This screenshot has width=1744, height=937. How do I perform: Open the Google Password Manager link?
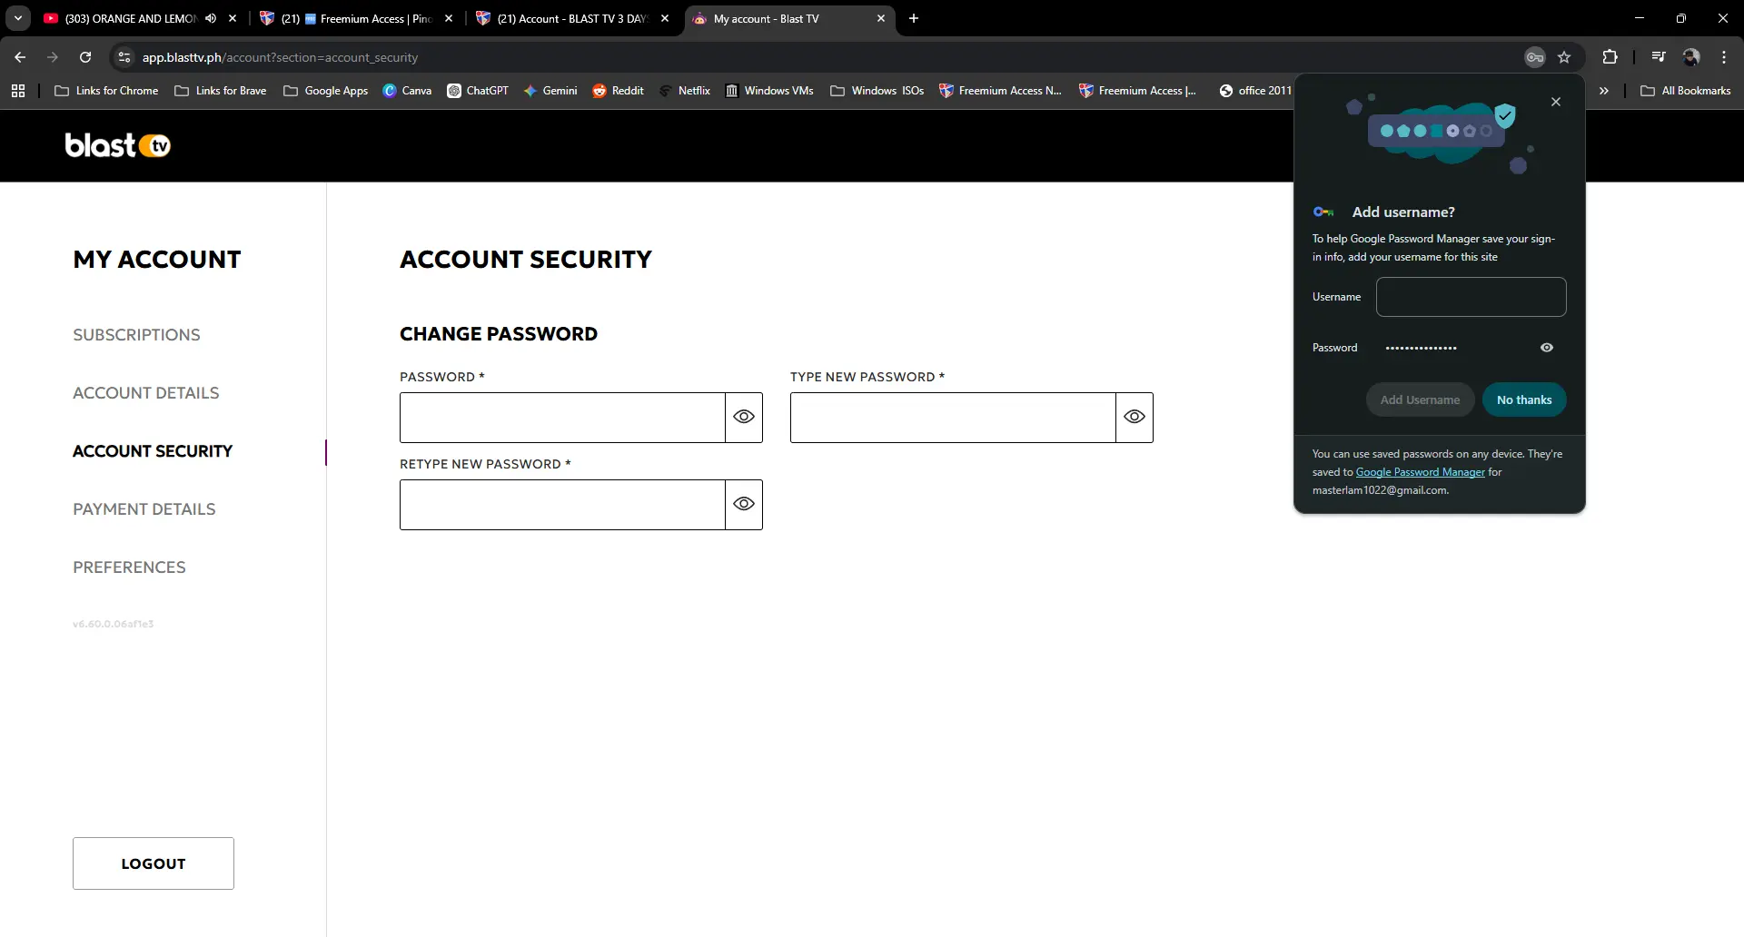pyautogui.click(x=1420, y=472)
